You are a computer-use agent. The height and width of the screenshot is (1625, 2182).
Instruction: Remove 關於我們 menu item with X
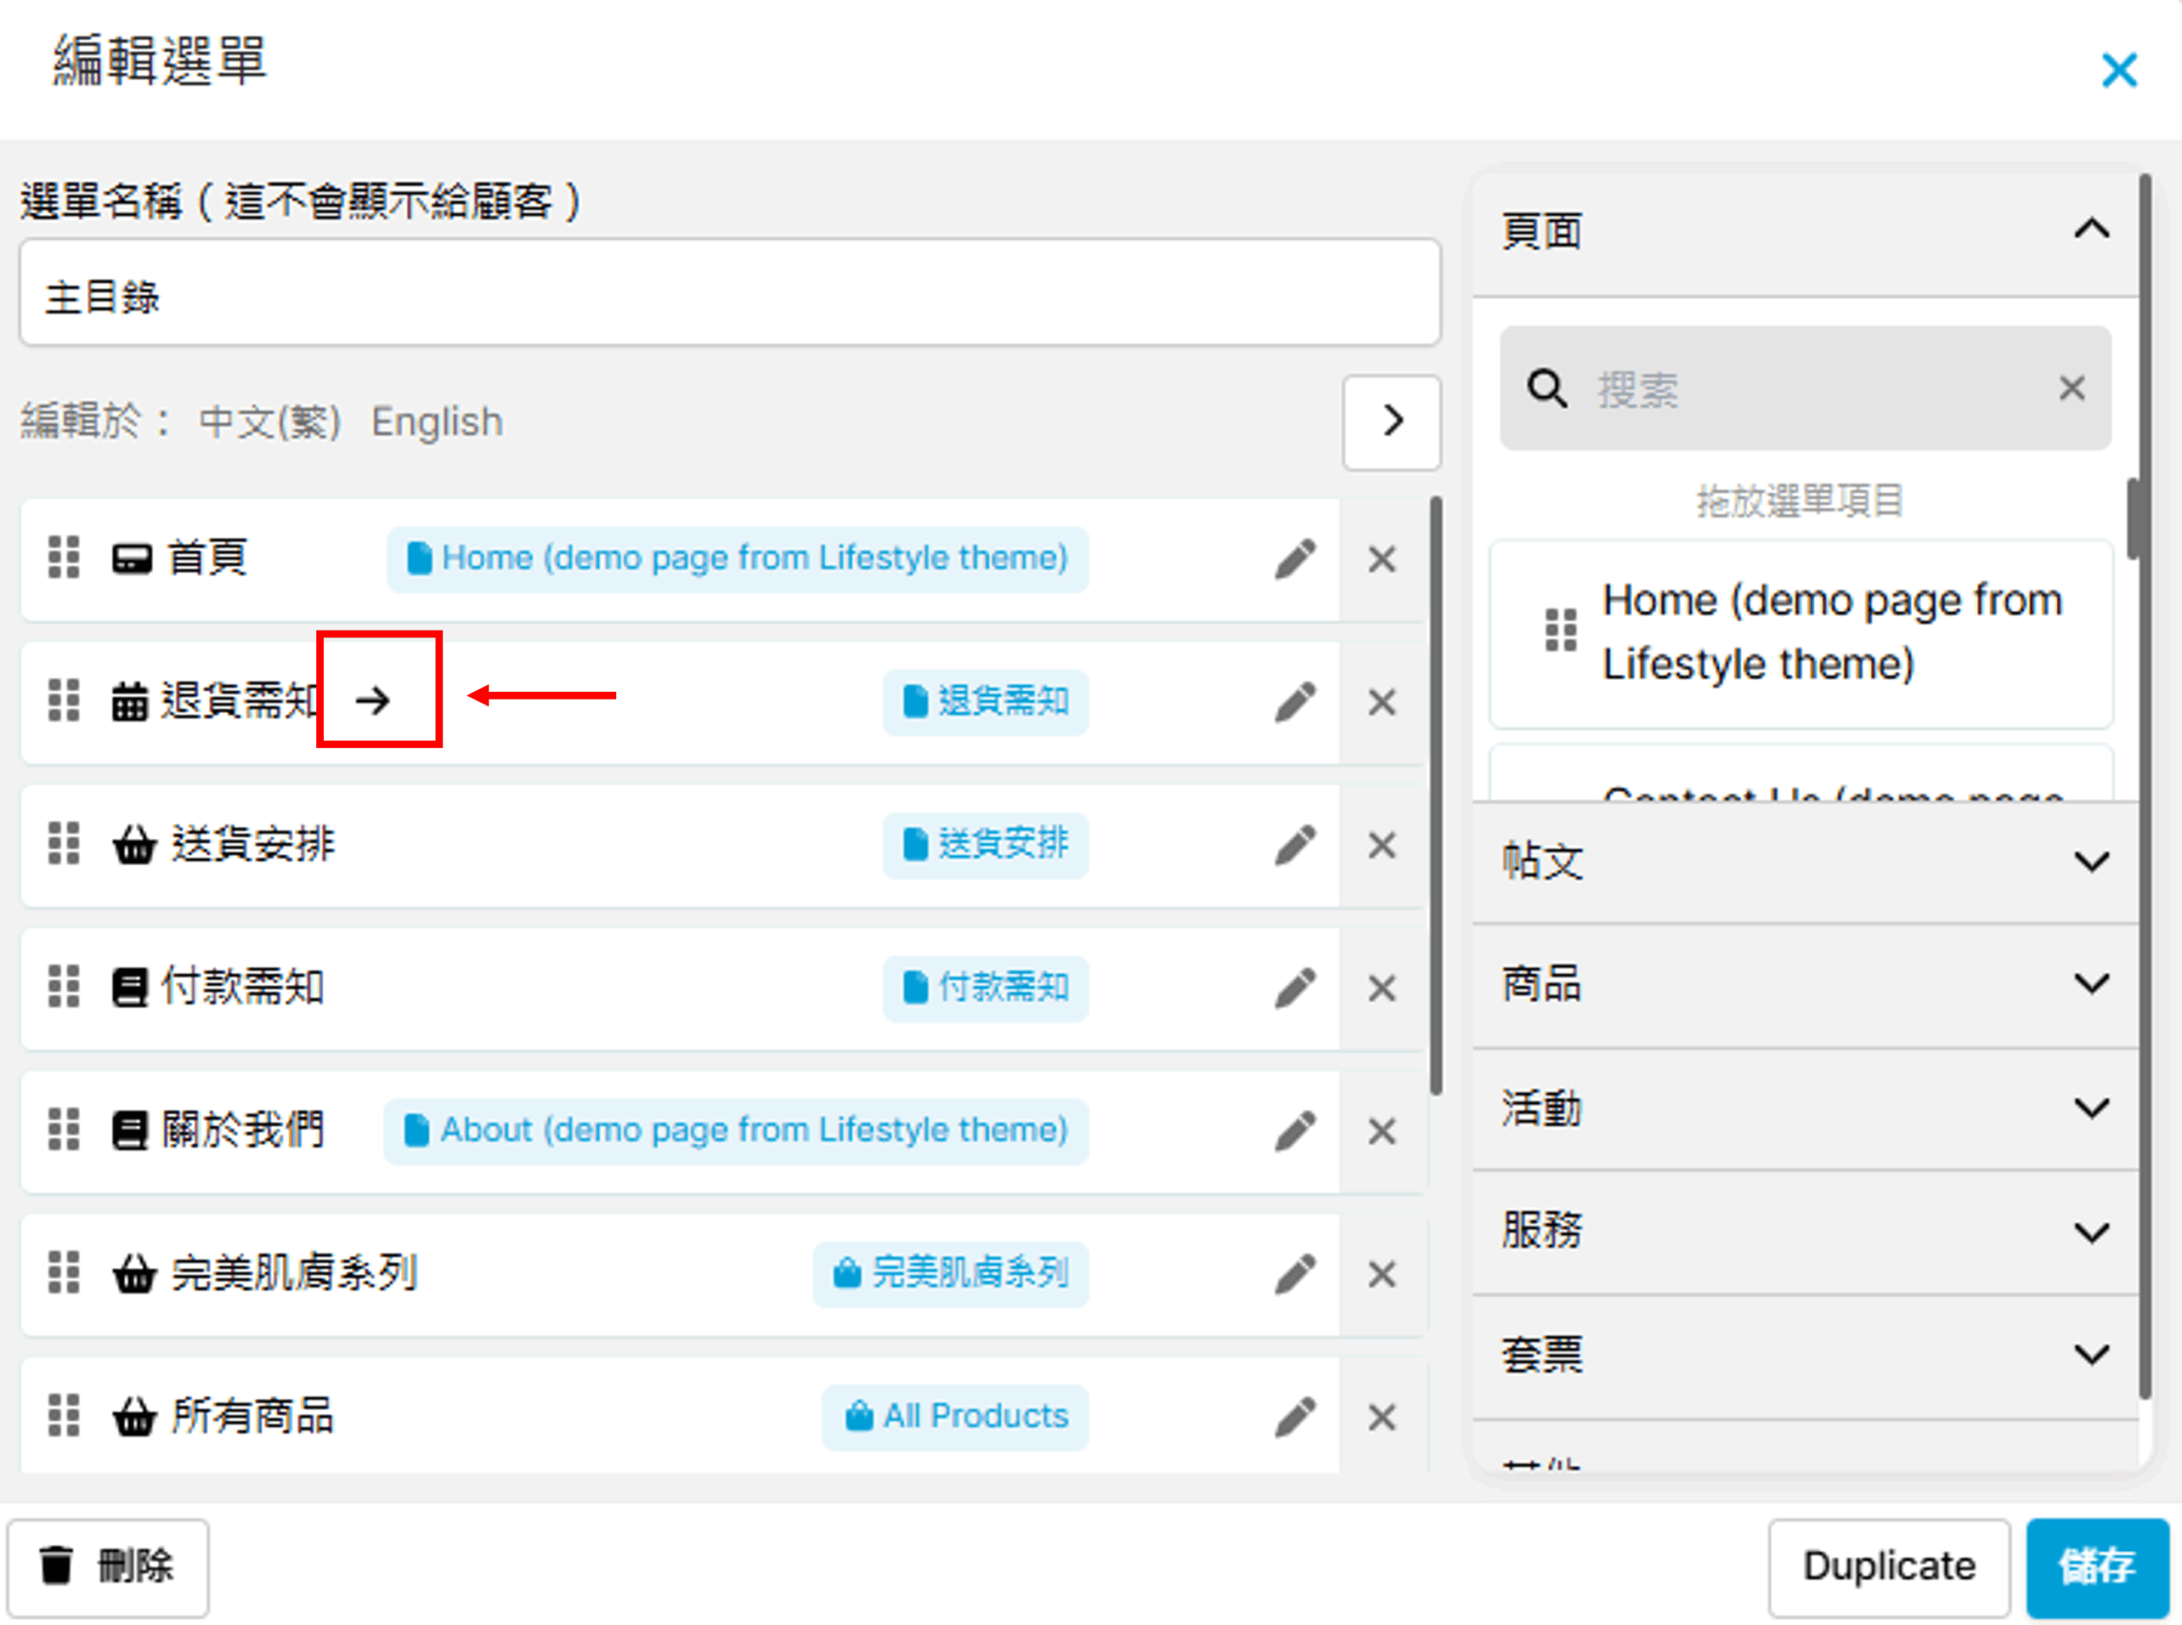pos(1383,1130)
